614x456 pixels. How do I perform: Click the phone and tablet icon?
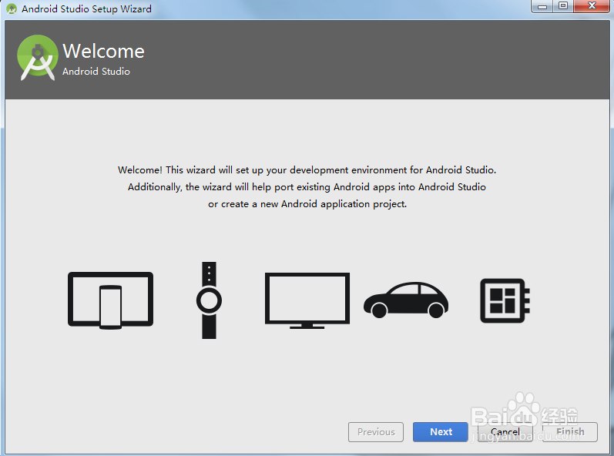click(110, 300)
